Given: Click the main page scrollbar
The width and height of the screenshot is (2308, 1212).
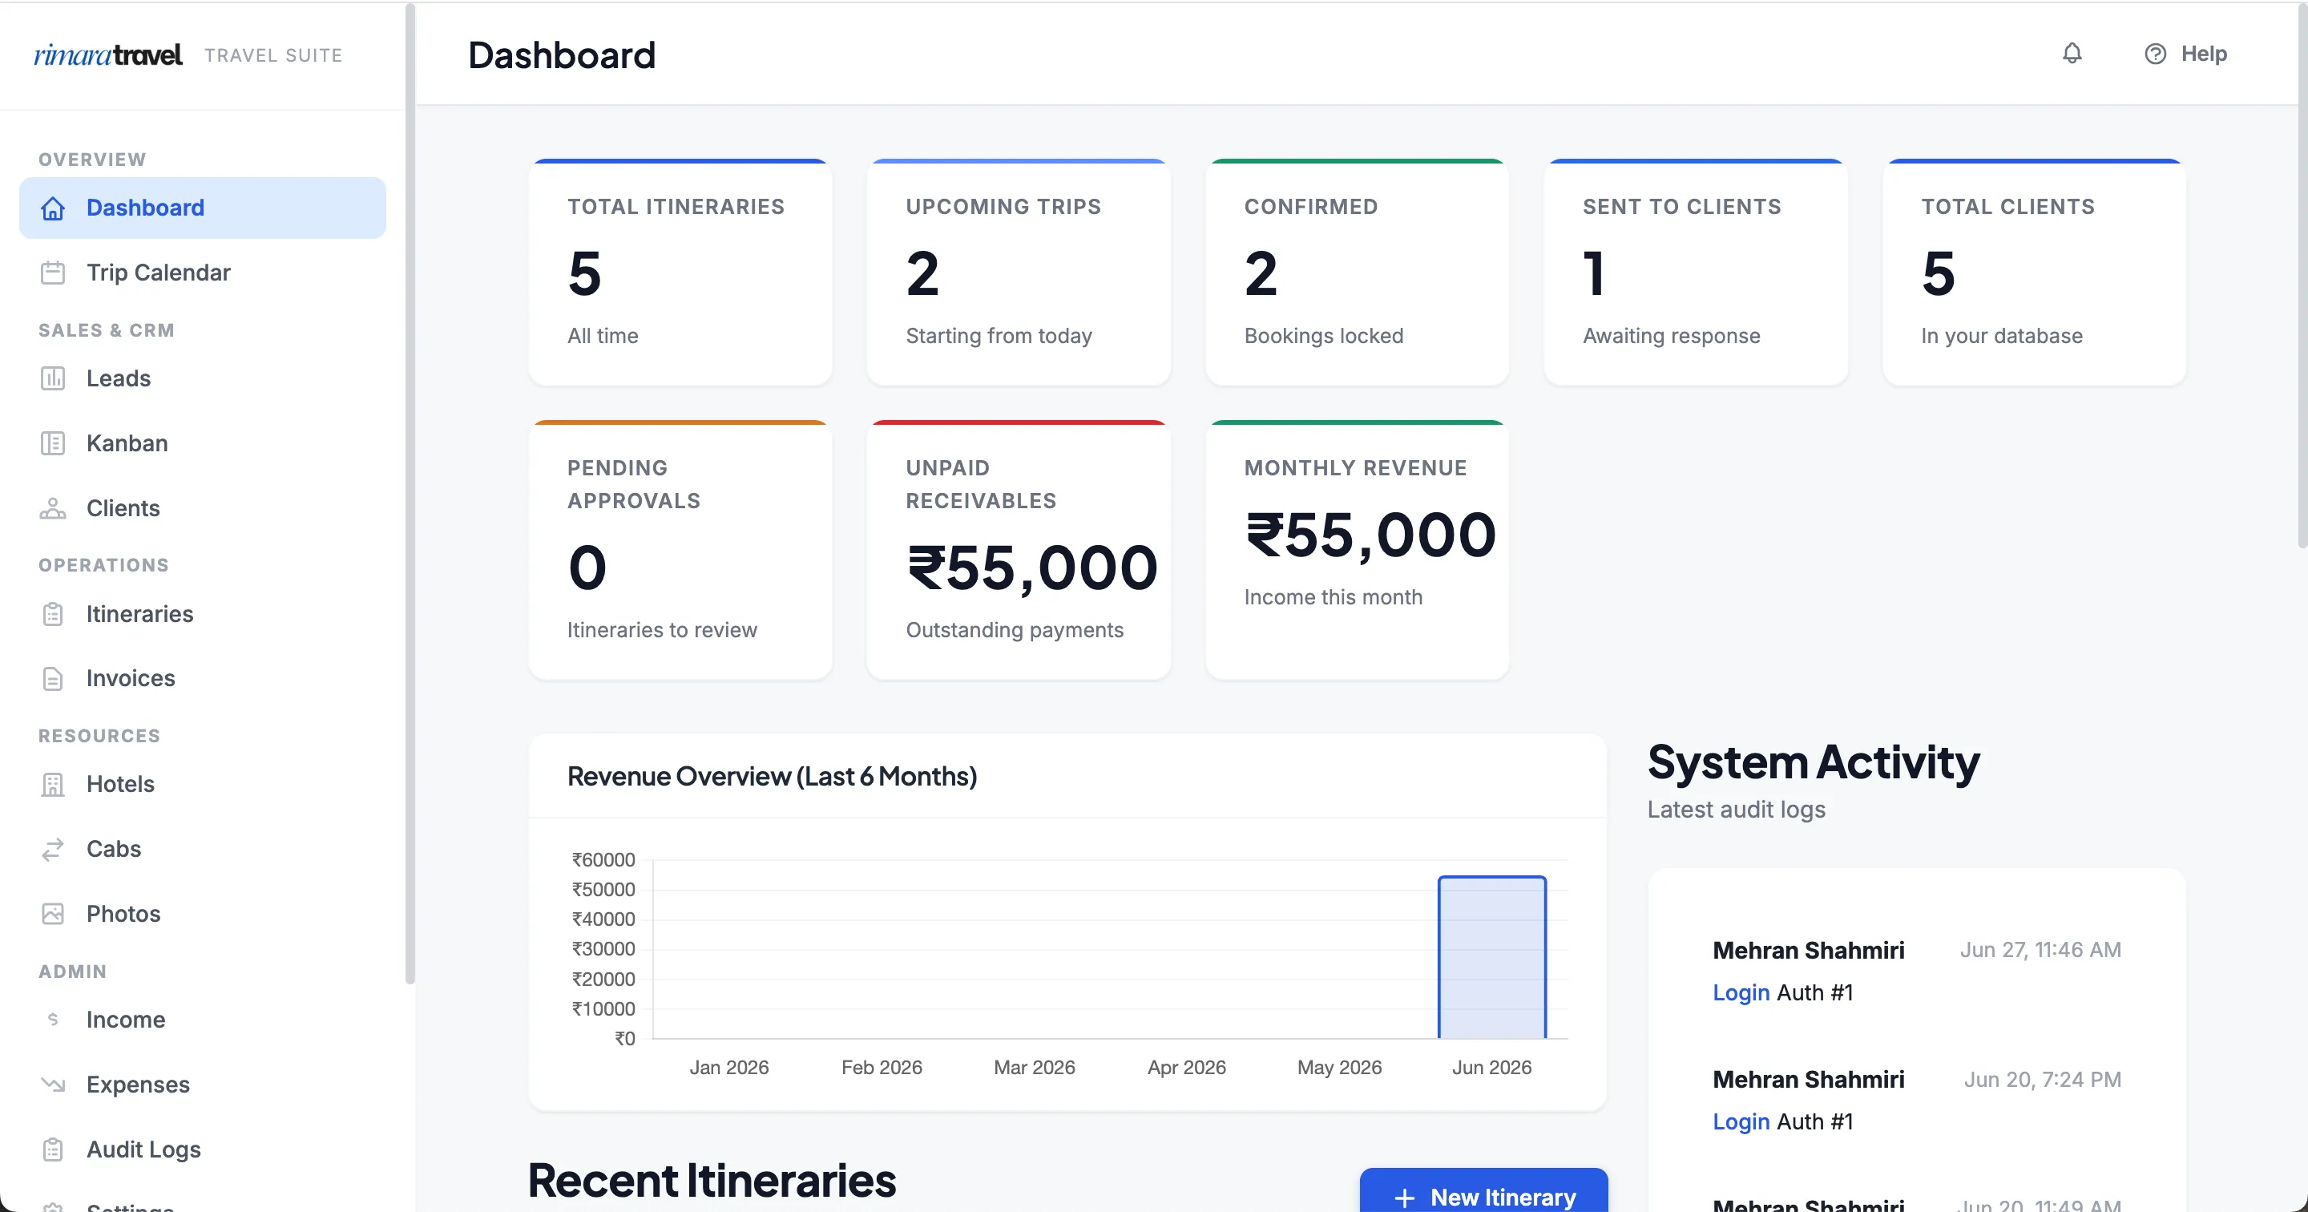Looking at the screenshot, I should [2302, 274].
